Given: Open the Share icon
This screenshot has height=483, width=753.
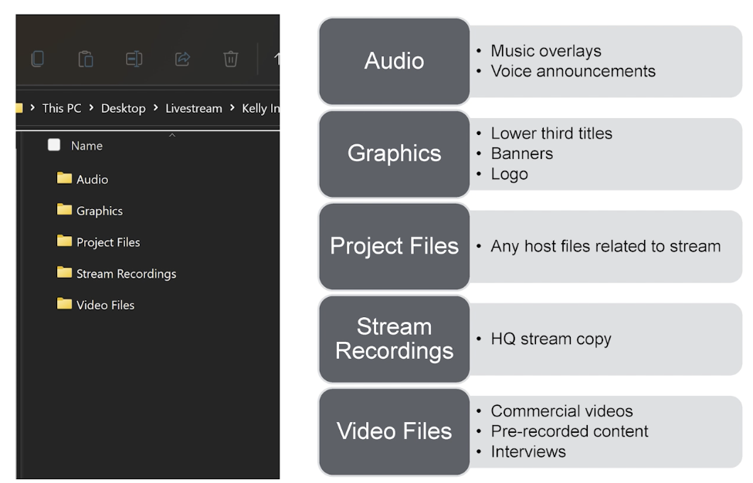Looking at the screenshot, I should (182, 59).
